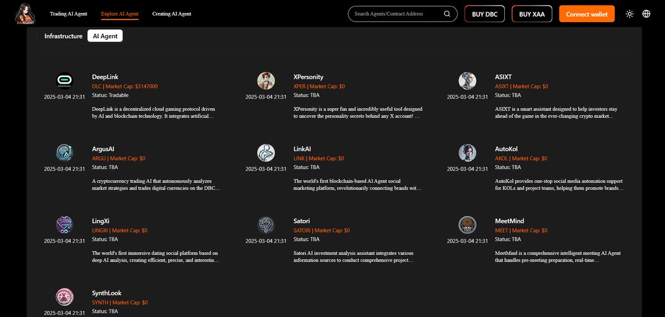Open DeepLink agent avatar
This screenshot has height=317, width=665.
coord(64,81)
